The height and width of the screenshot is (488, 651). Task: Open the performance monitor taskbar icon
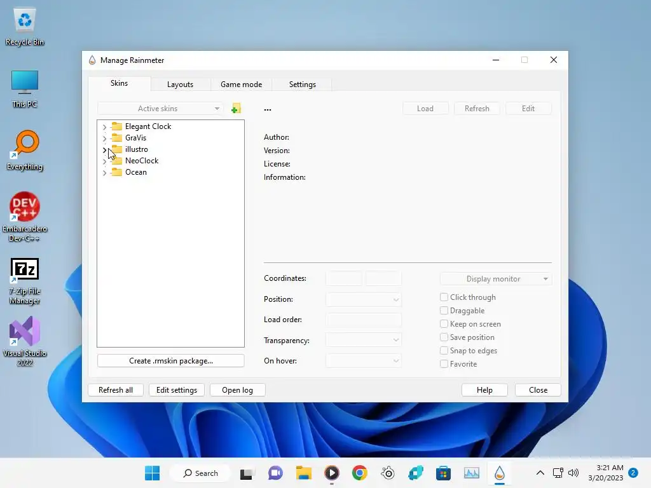click(472, 473)
